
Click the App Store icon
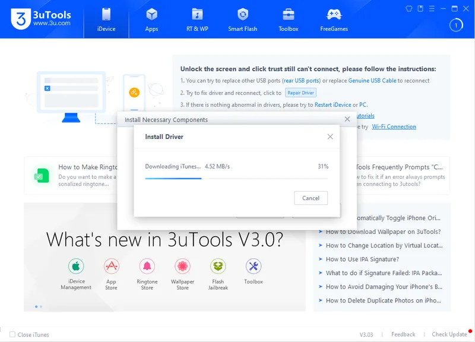pos(112,266)
